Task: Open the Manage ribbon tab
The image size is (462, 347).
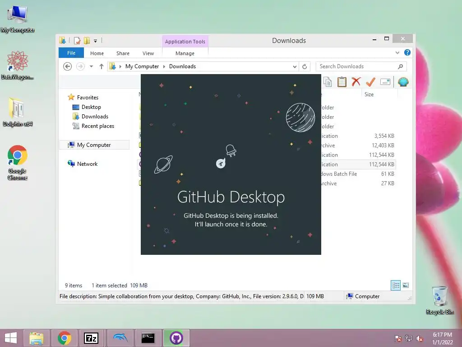Action: (x=185, y=53)
